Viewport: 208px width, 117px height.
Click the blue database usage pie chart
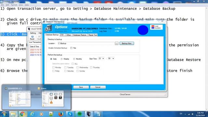143,30
